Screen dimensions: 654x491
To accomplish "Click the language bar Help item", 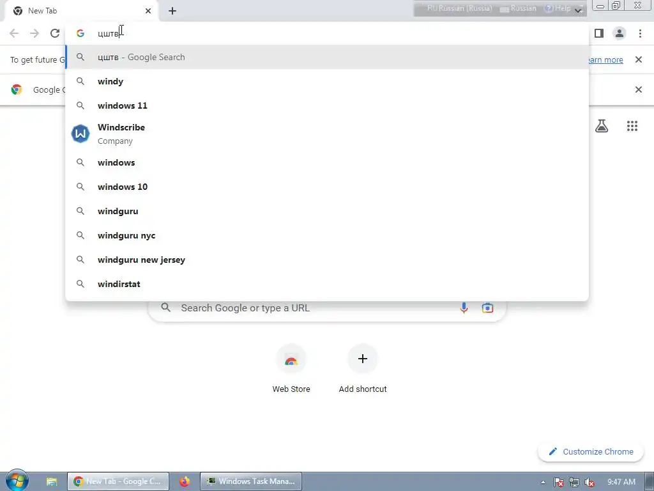I will [x=557, y=8].
